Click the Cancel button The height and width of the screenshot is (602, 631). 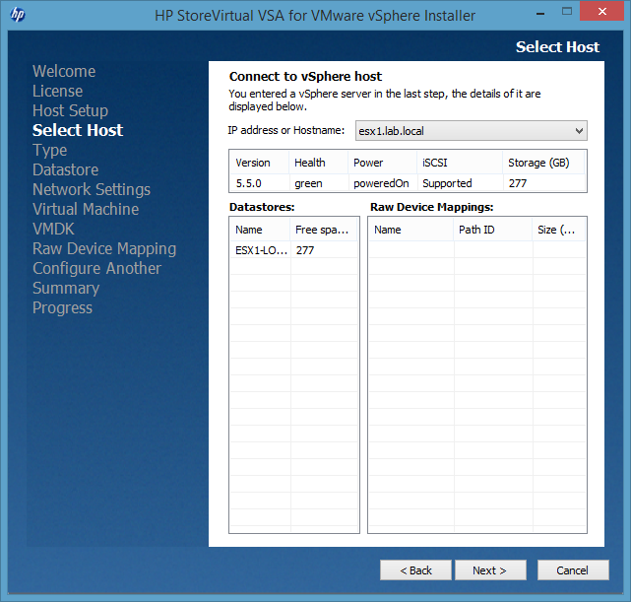coord(573,570)
